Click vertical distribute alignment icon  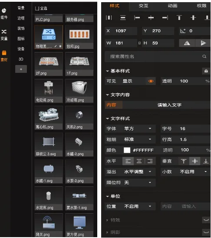pos(123,18)
